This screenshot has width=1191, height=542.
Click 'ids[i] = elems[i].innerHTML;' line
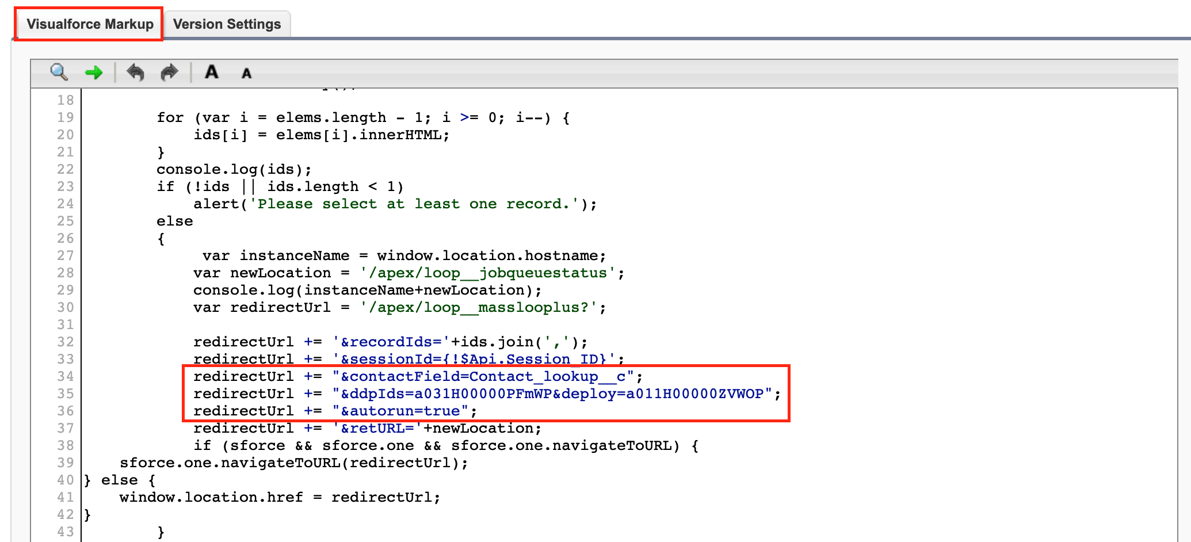pyautogui.click(x=322, y=135)
